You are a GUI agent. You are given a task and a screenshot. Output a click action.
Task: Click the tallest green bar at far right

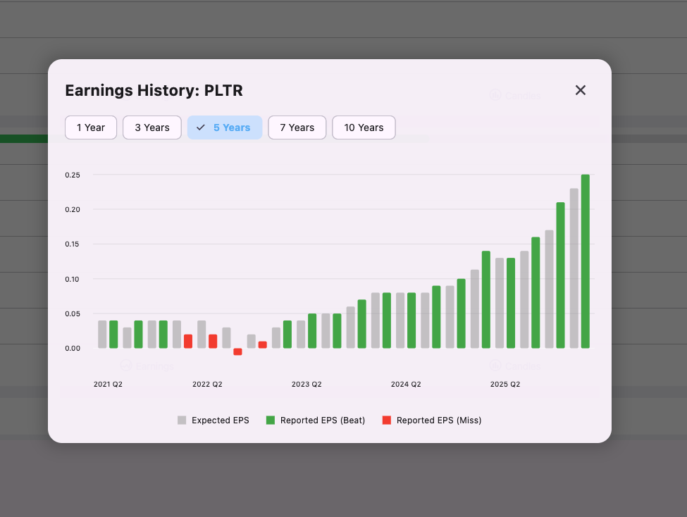(x=586, y=261)
